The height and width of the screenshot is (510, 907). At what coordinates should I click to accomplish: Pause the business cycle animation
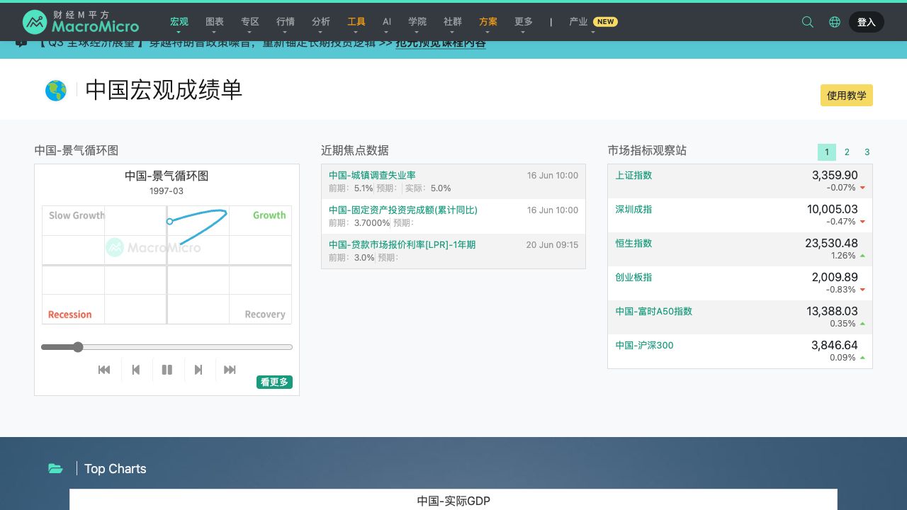(x=167, y=370)
